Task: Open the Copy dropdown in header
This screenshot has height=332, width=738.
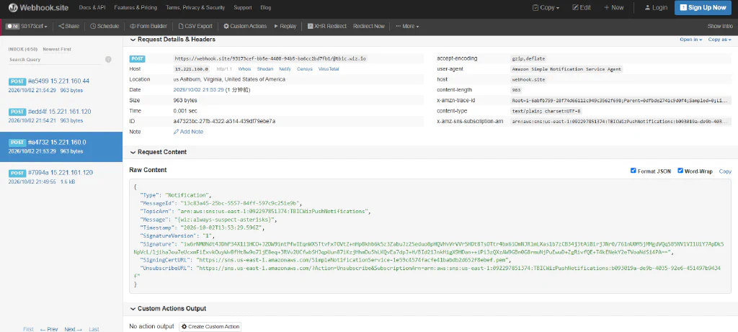Action: tap(546, 7)
